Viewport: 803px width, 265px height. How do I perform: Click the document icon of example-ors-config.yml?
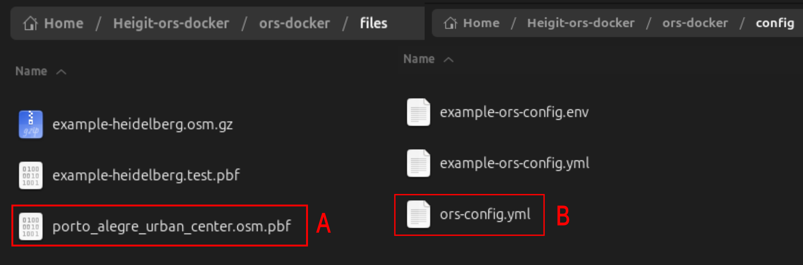point(418,163)
